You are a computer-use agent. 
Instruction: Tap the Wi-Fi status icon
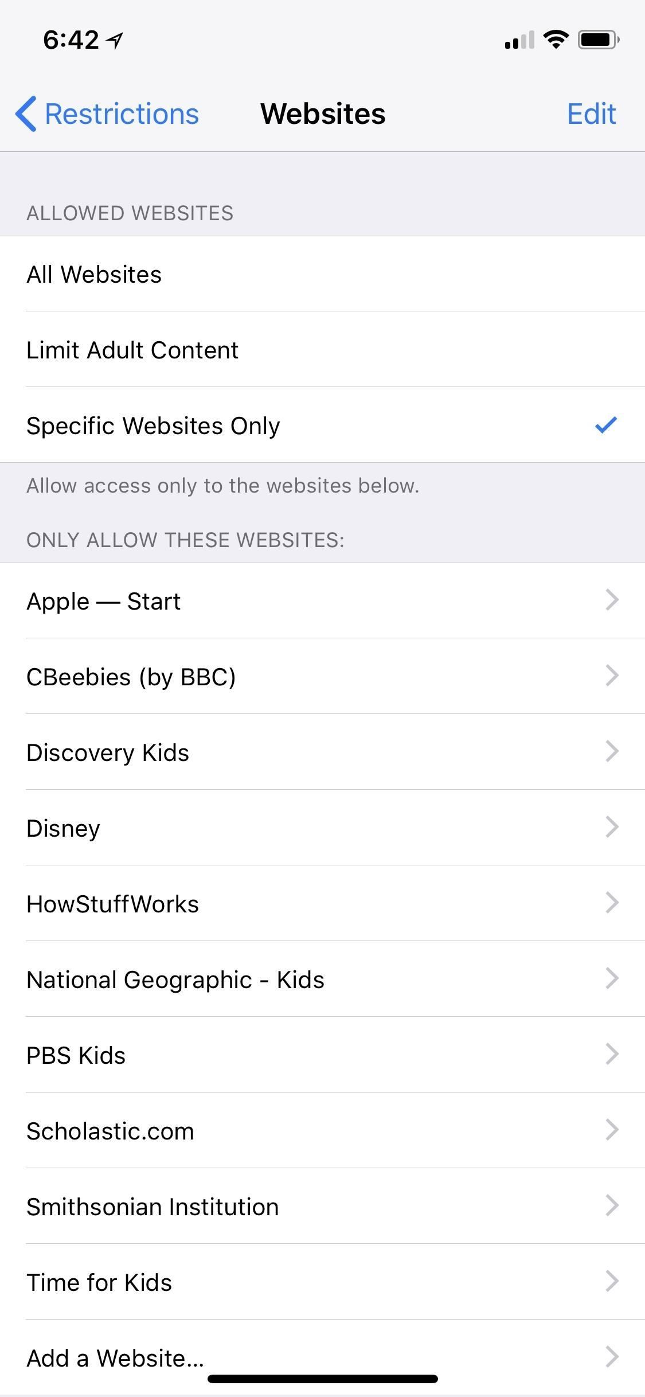555,40
